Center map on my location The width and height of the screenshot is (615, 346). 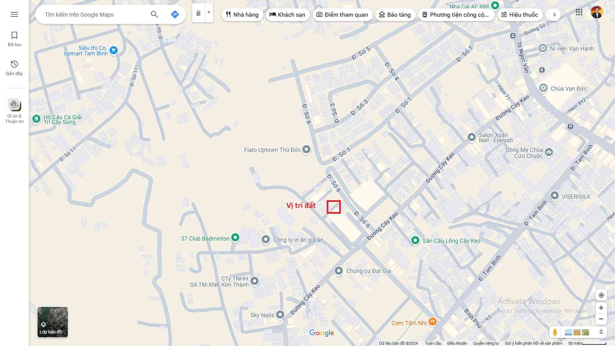pyautogui.click(x=601, y=295)
